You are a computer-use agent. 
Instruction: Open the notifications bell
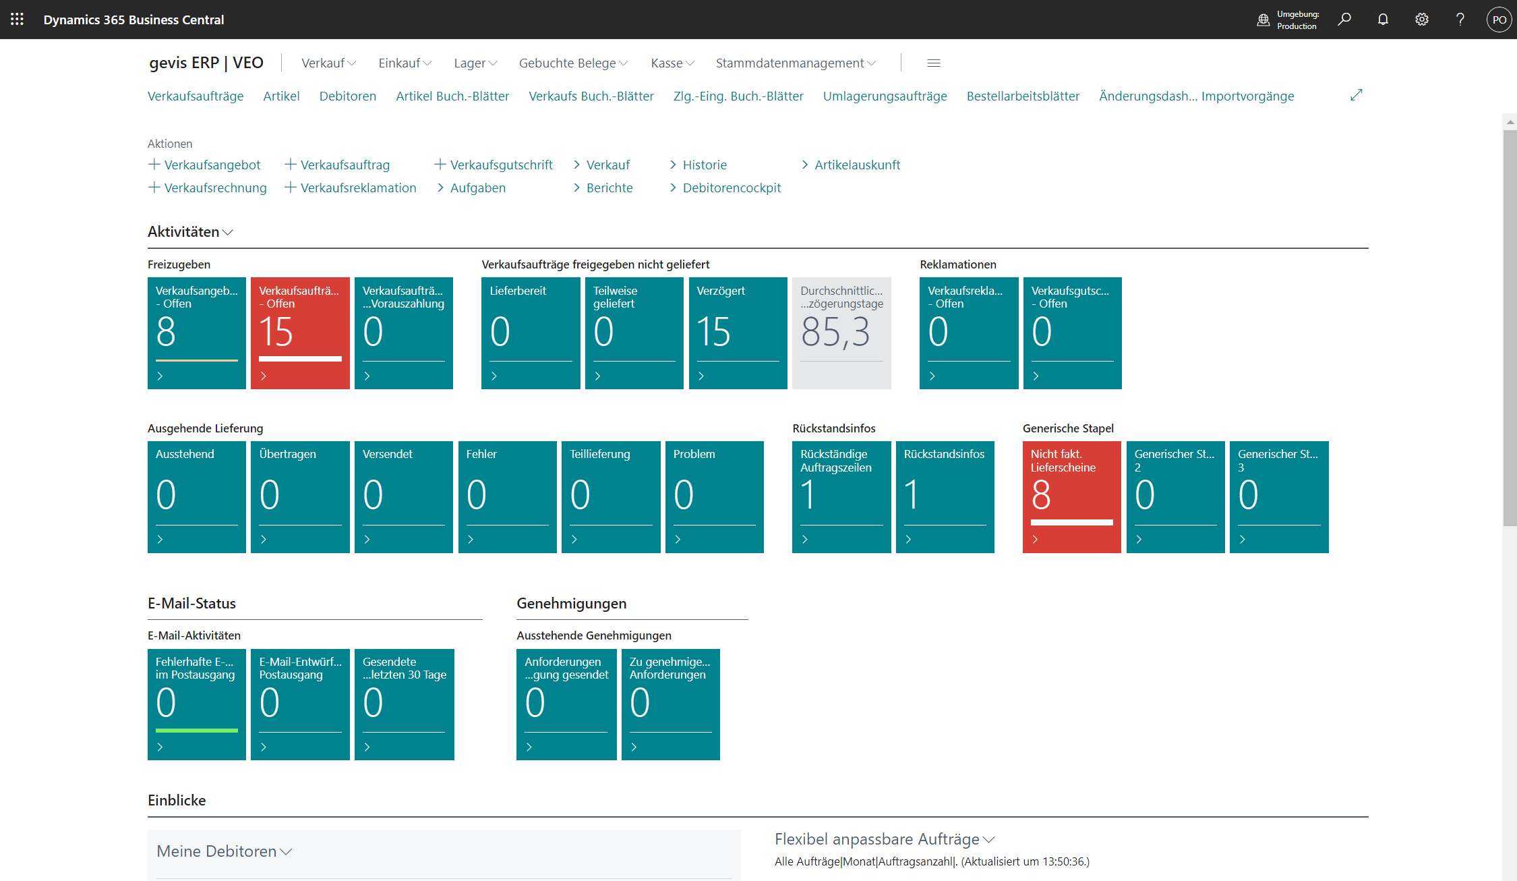1383,20
